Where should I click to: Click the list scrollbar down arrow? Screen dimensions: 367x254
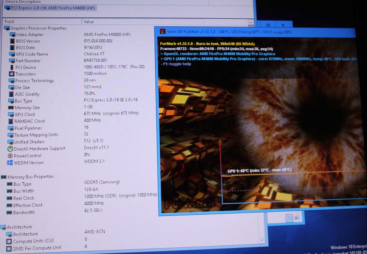[x=262, y=240]
